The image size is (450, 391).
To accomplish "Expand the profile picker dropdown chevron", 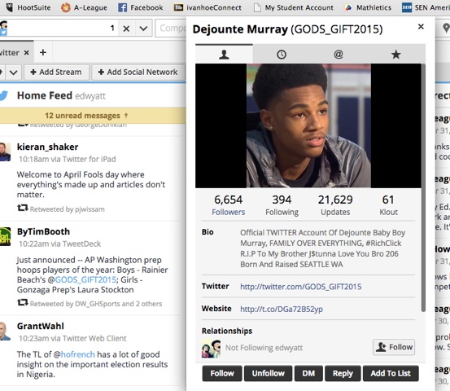I will [x=143, y=29].
